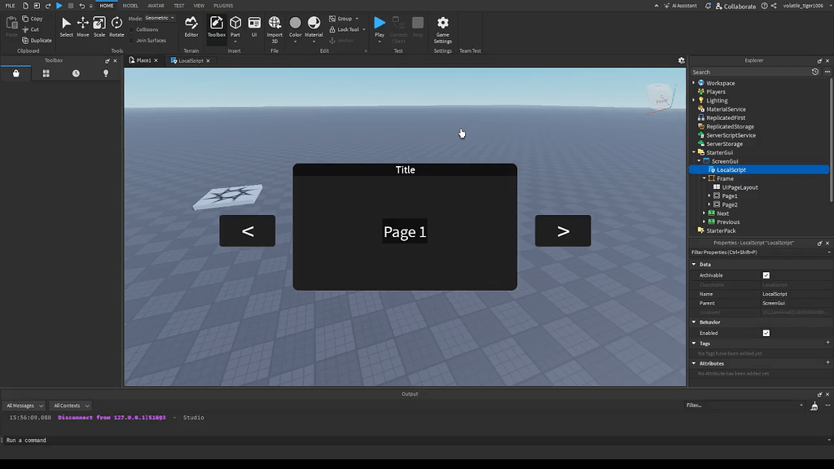Collapse the Behavior properties section
The width and height of the screenshot is (834, 469).
coord(694,322)
